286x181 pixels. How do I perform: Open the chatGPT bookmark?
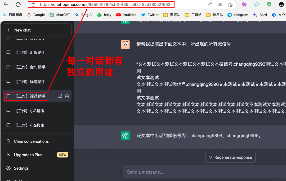[x=60, y=15]
